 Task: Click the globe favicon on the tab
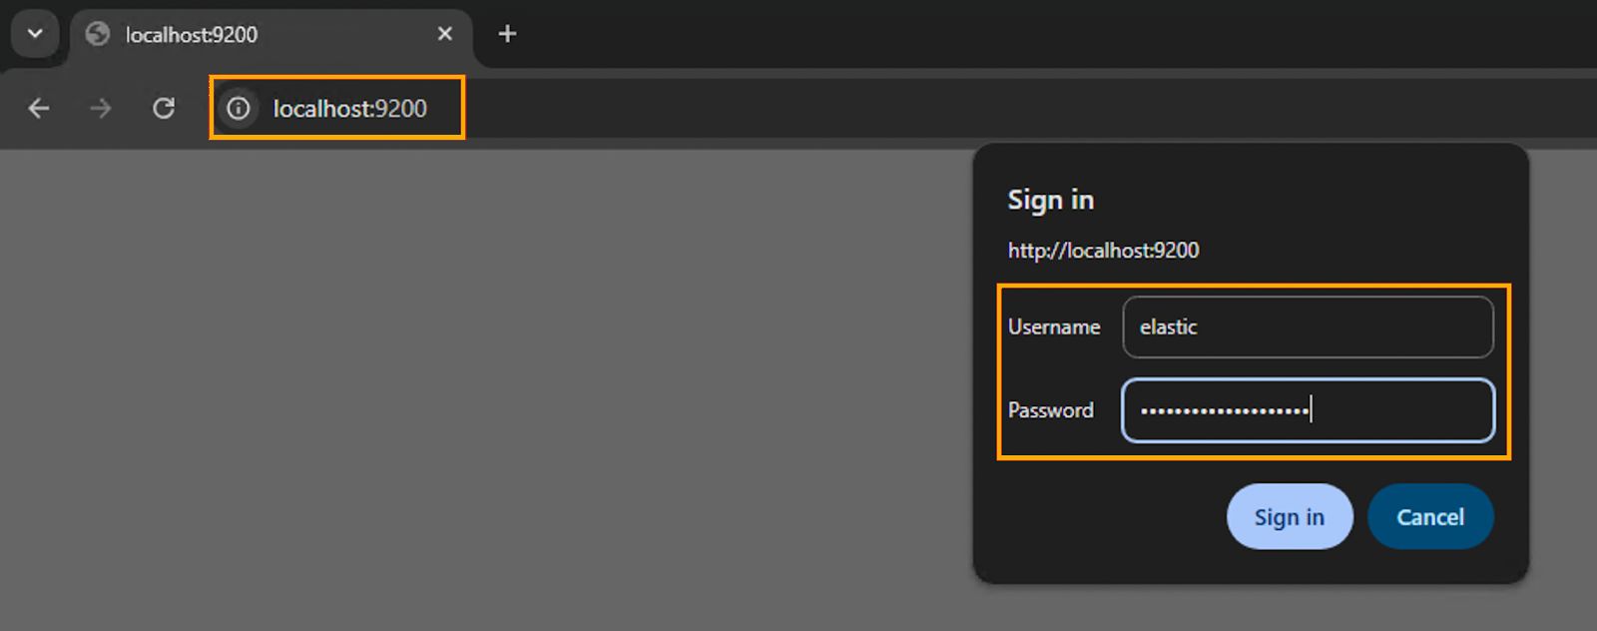tap(98, 34)
